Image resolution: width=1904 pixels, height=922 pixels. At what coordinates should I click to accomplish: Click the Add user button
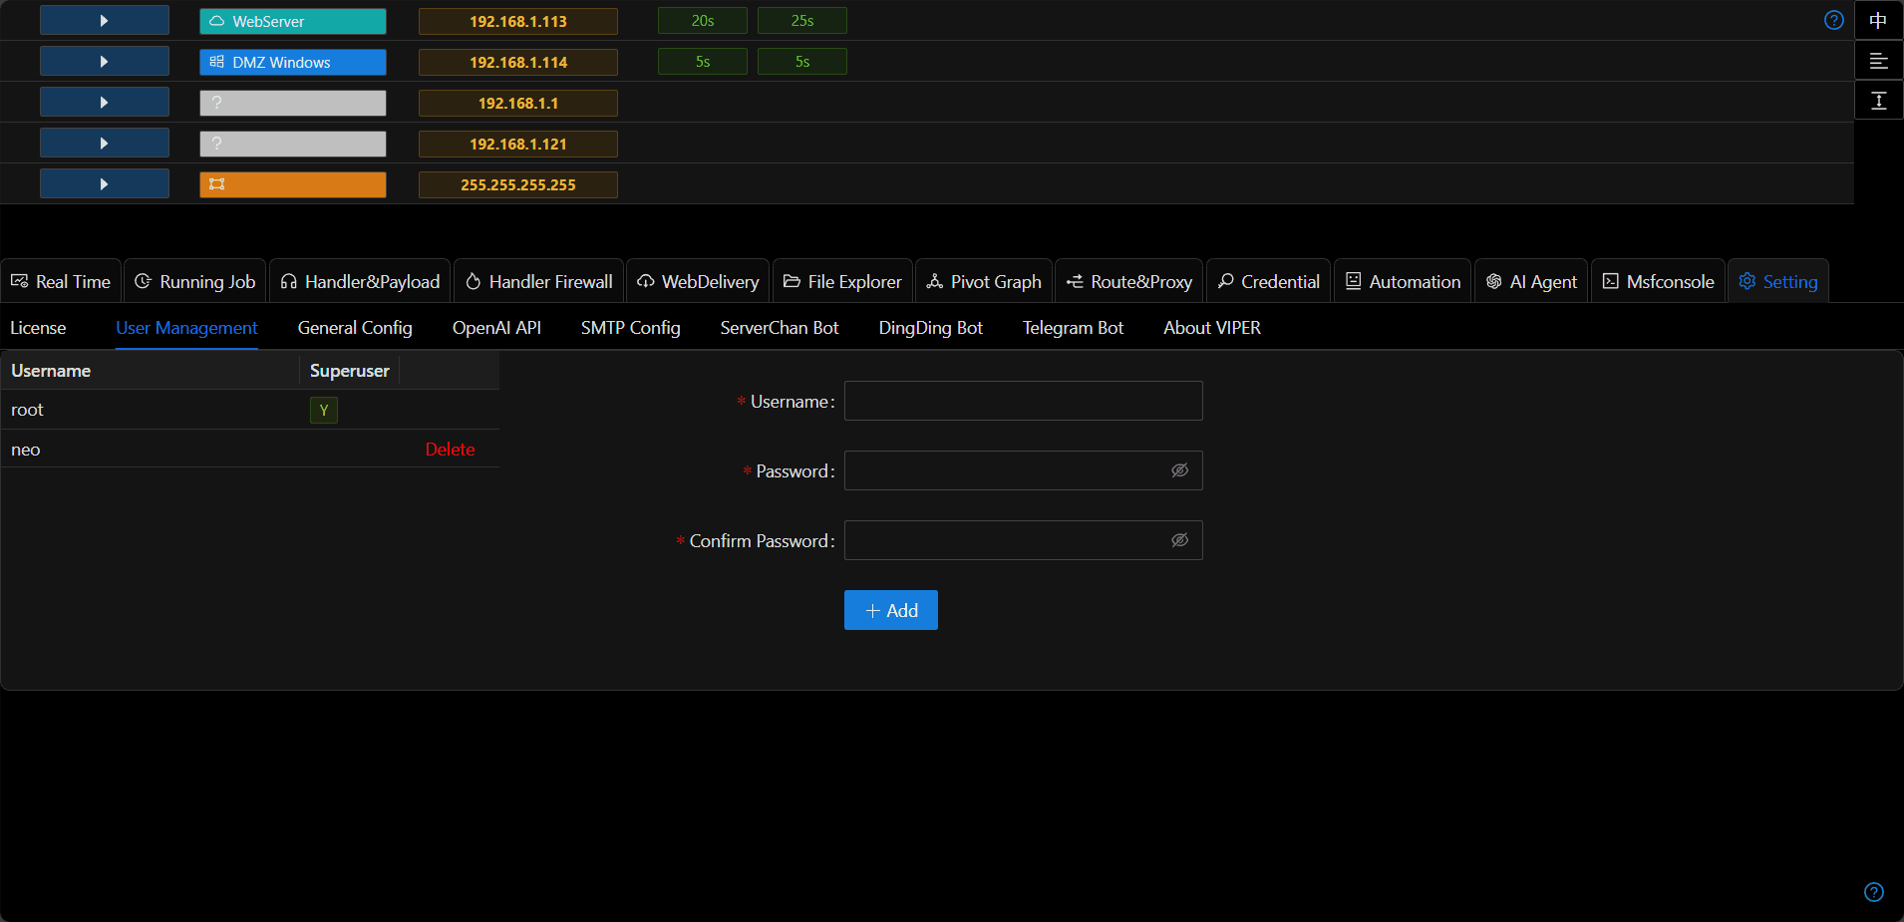pos(891,610)
